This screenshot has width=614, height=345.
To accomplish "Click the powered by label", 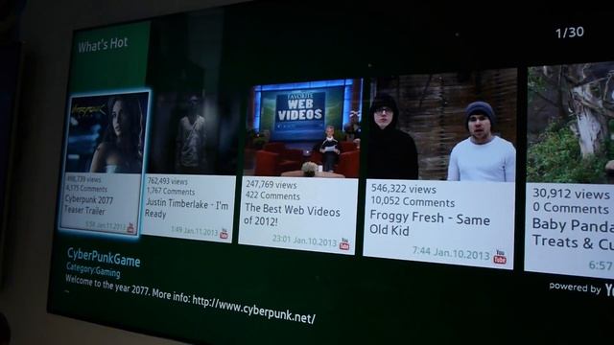I will 575,287.
